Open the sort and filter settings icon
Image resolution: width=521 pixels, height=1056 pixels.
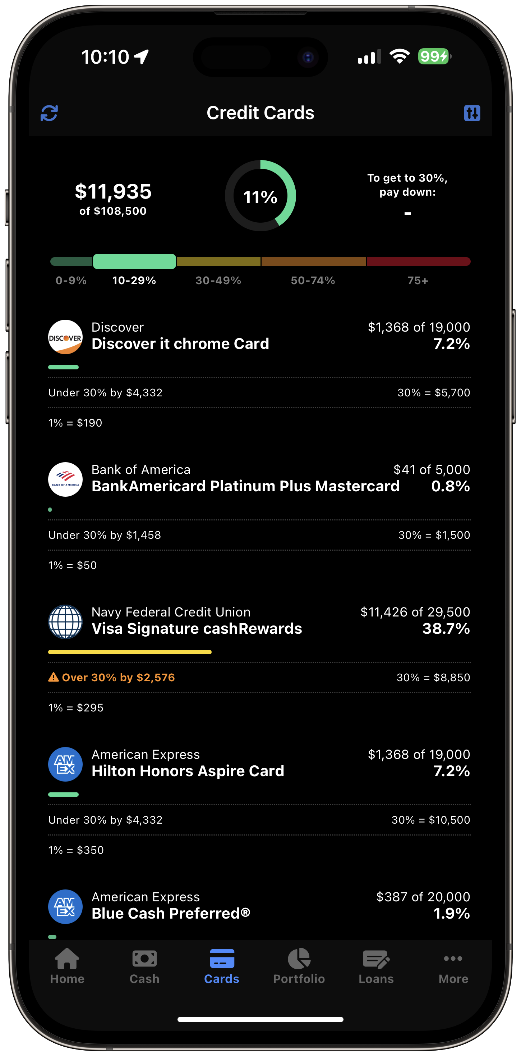(472, 113)
